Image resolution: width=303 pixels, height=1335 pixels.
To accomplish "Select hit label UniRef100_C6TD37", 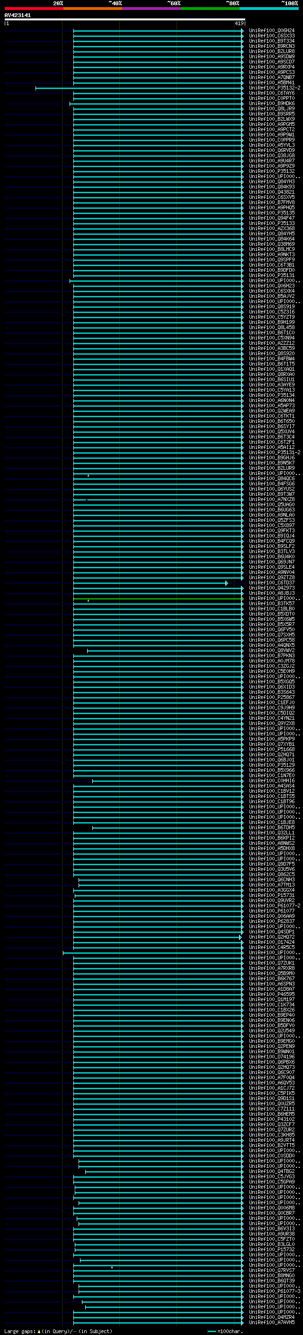I will coord(272,583).
